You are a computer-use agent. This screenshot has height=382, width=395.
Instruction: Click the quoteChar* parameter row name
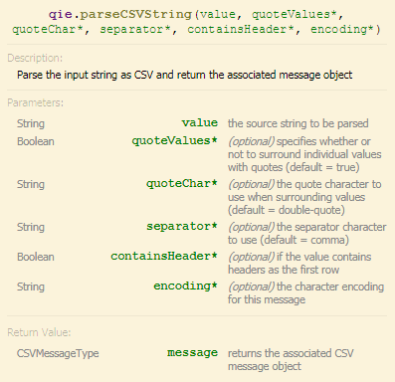pos(182,184)
